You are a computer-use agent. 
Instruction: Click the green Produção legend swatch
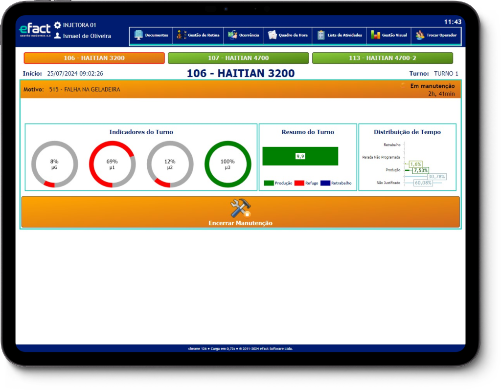[x=269, y=183]
